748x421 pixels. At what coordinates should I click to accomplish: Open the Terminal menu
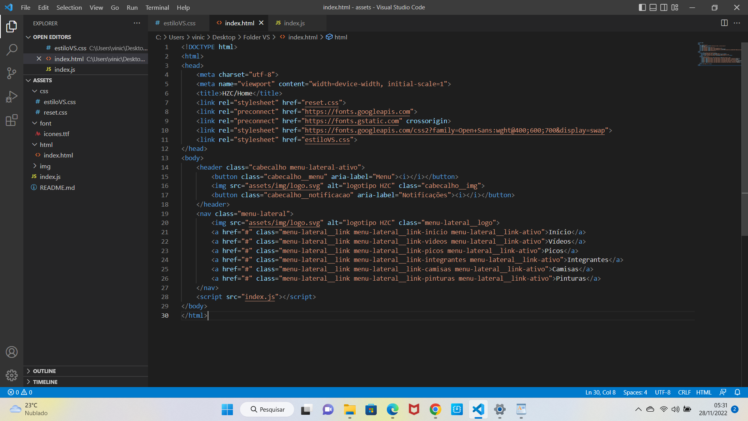pos(157,7)
